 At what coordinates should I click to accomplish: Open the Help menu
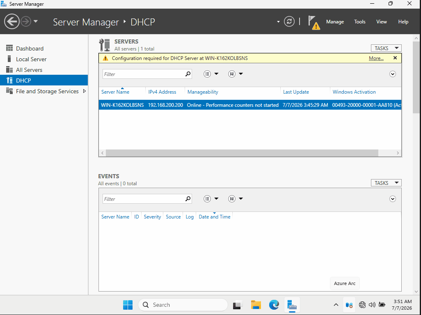403,22
